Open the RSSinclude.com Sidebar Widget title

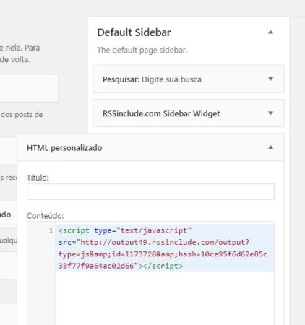(x=161, y=113)
